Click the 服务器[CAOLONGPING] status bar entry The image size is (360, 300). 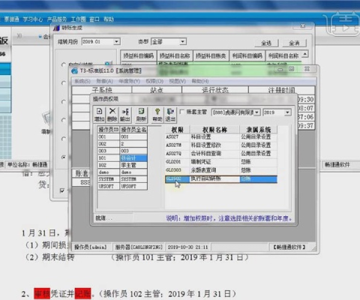[x=139, y=247]
